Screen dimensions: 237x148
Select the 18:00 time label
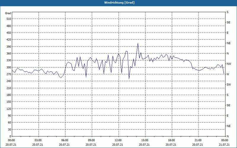(172, 140)
